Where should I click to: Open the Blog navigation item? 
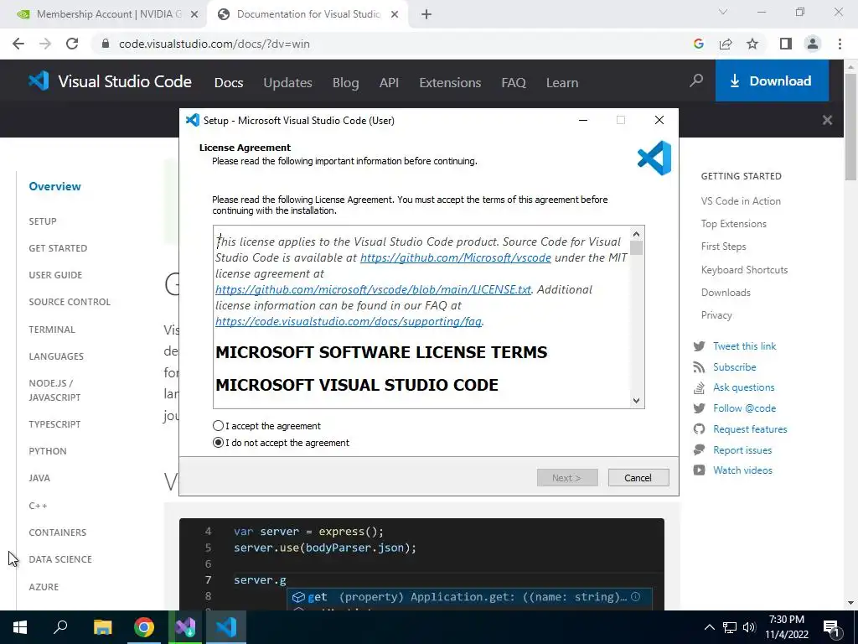(346, 83)
